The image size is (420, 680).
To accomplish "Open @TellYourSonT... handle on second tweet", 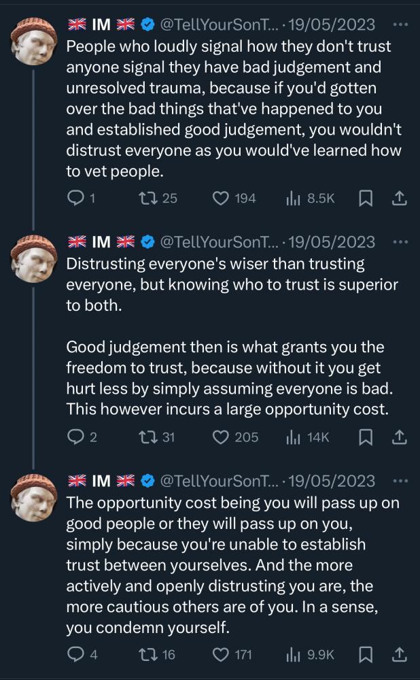I will point(218,241).
